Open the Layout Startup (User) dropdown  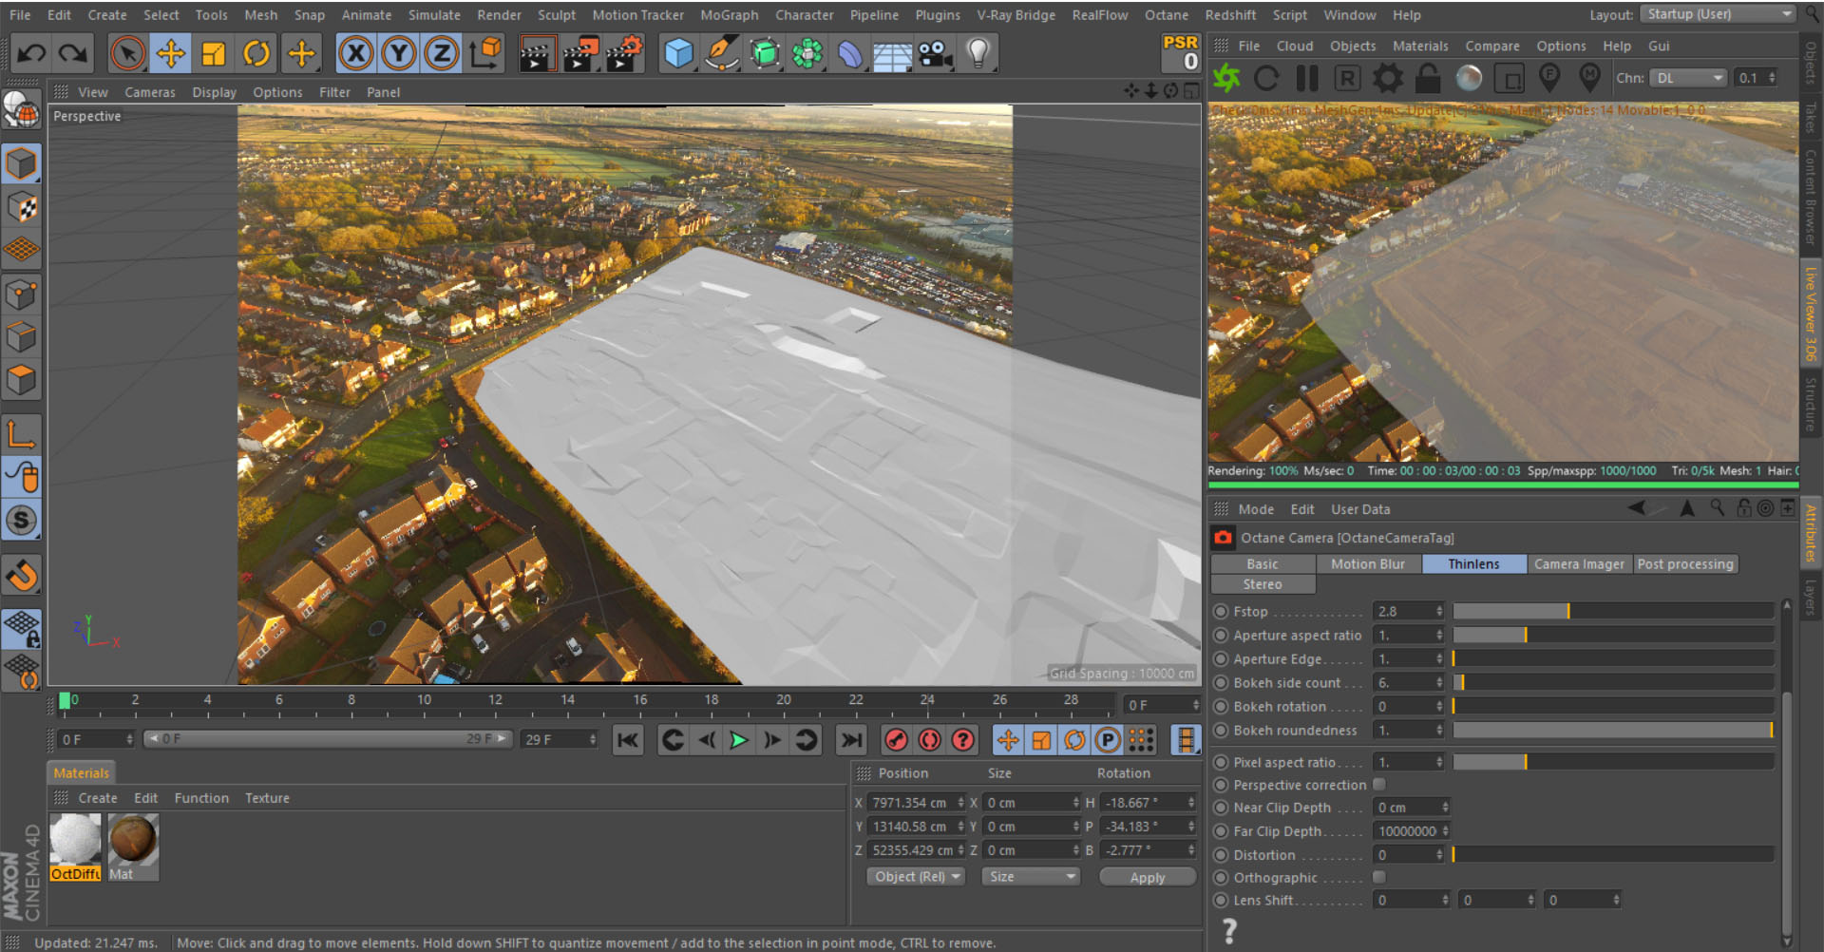(1719, 14)
